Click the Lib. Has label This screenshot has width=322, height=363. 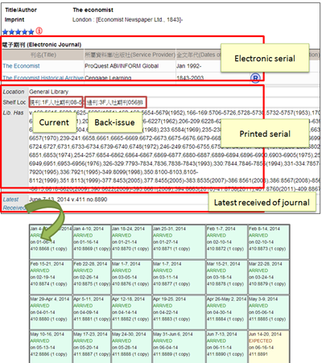14,113
